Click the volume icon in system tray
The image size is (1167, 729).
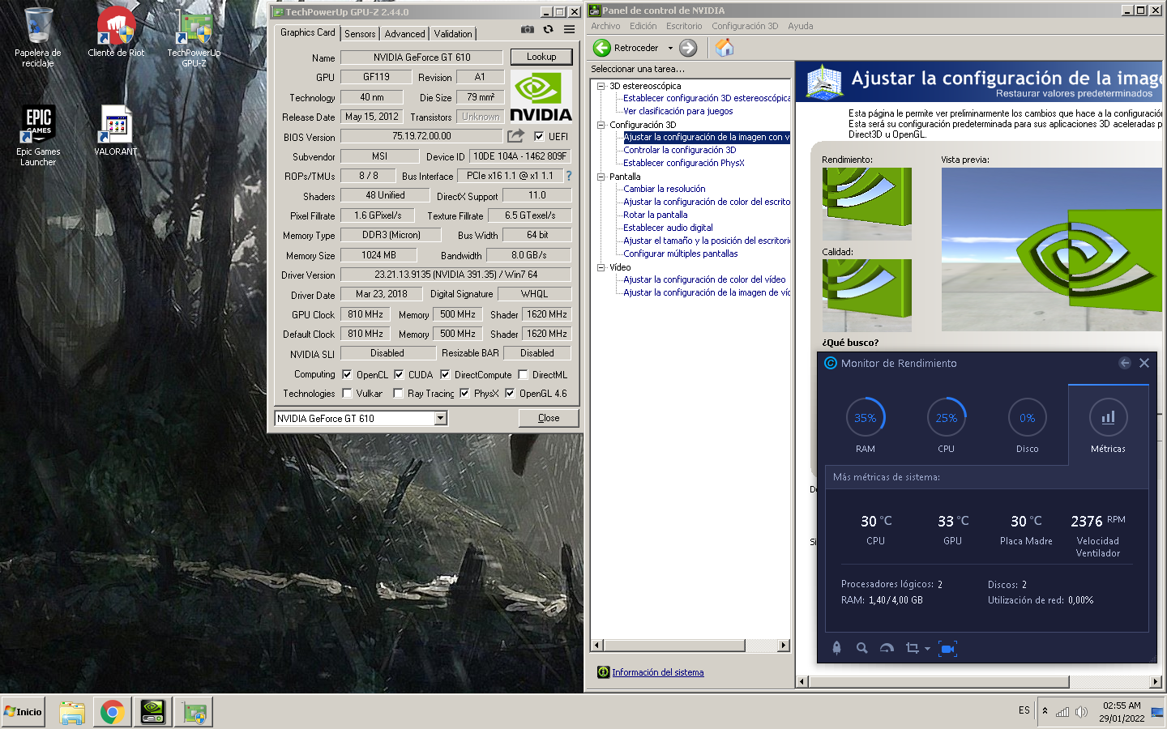coord(1081,712)
